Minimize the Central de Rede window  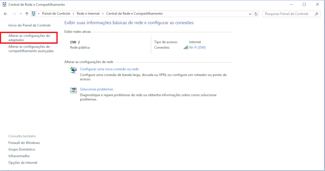click(291, 4)
